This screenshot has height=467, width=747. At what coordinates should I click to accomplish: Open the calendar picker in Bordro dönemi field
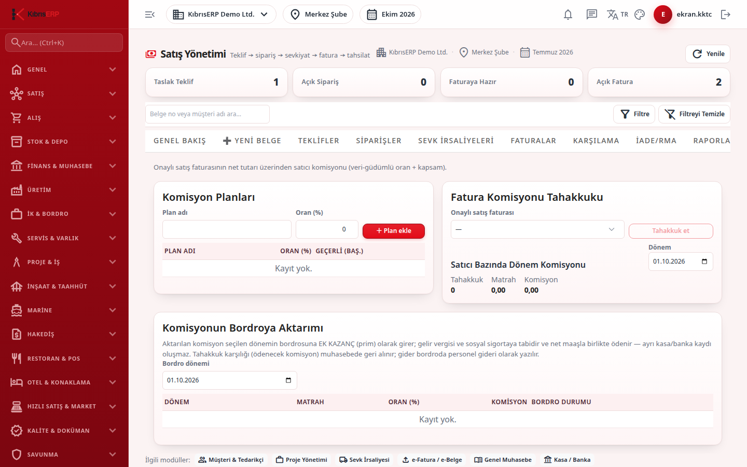pyautogui.click(x=288, y=380)
